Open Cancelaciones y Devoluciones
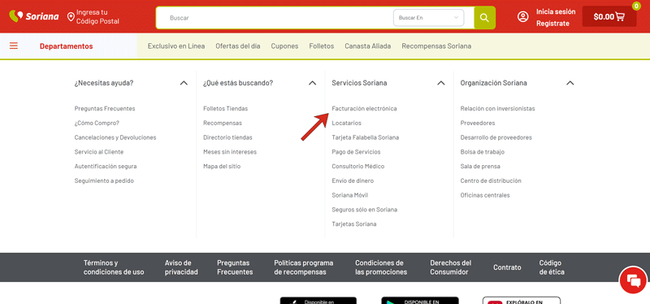 tap(115, 137)
